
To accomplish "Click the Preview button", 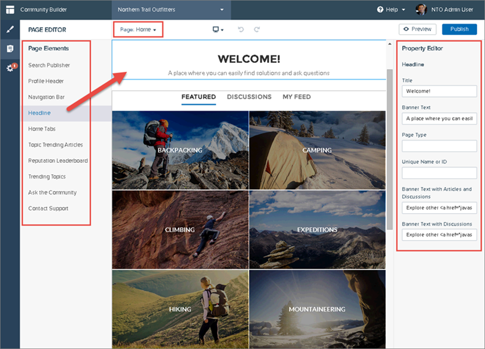I will (x=417, y=29).
